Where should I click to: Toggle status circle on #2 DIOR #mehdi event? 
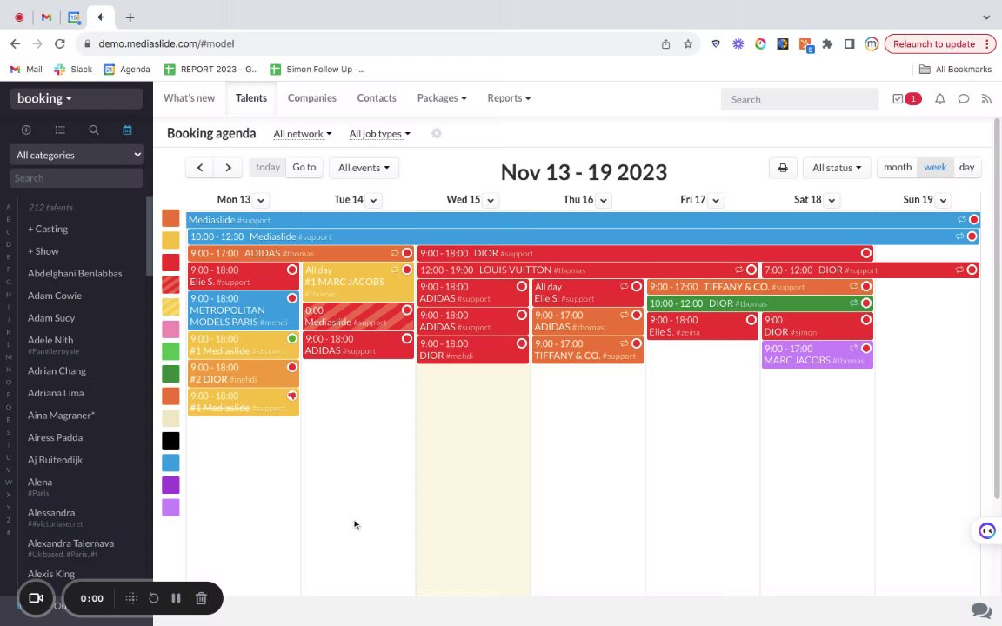(292, 367)
